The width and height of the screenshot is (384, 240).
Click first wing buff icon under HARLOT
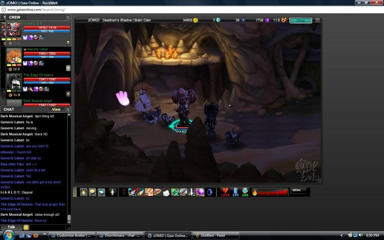[x=25, y=37]
